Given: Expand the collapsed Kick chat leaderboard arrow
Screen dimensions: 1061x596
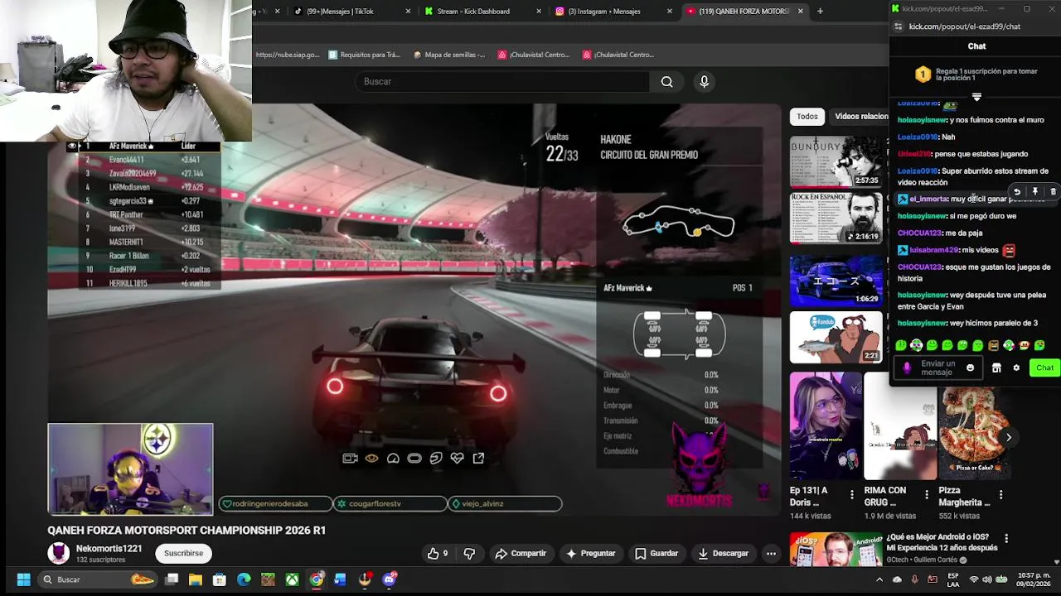Looking at the screenshot, I should (x=976, y=98).
